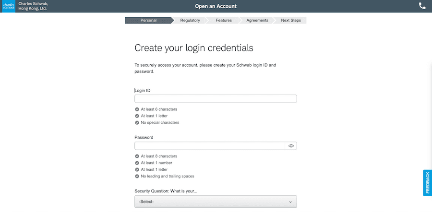Toggle password visibility eye icon

click(291, 146)
